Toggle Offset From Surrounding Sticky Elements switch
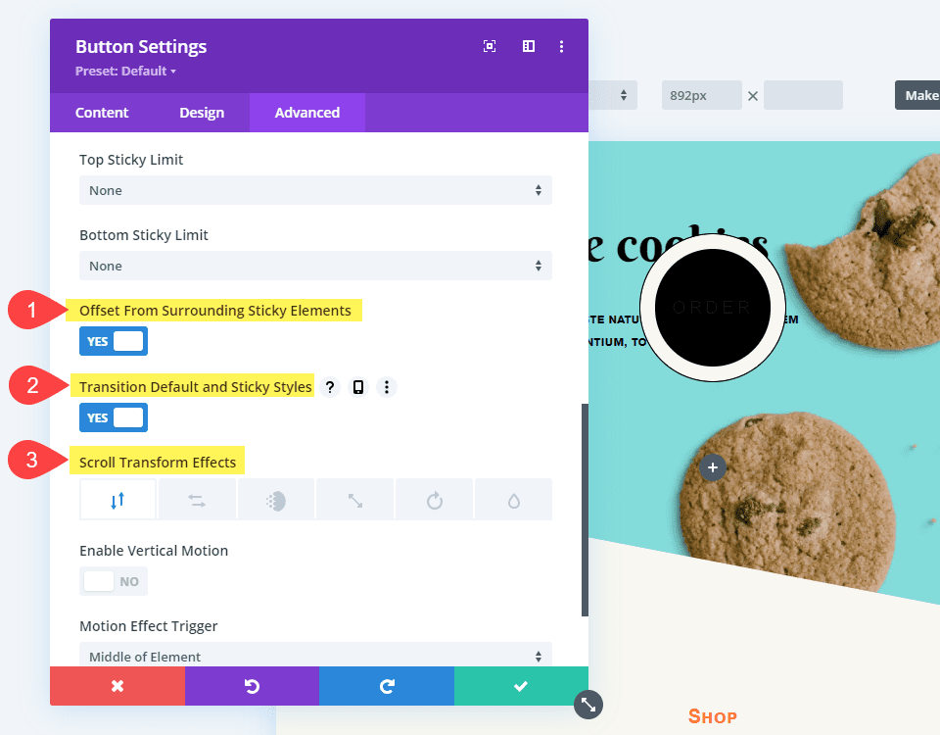The width and height of the screenshot is (940, 735). pyautogui.click(x=114, y=341)
